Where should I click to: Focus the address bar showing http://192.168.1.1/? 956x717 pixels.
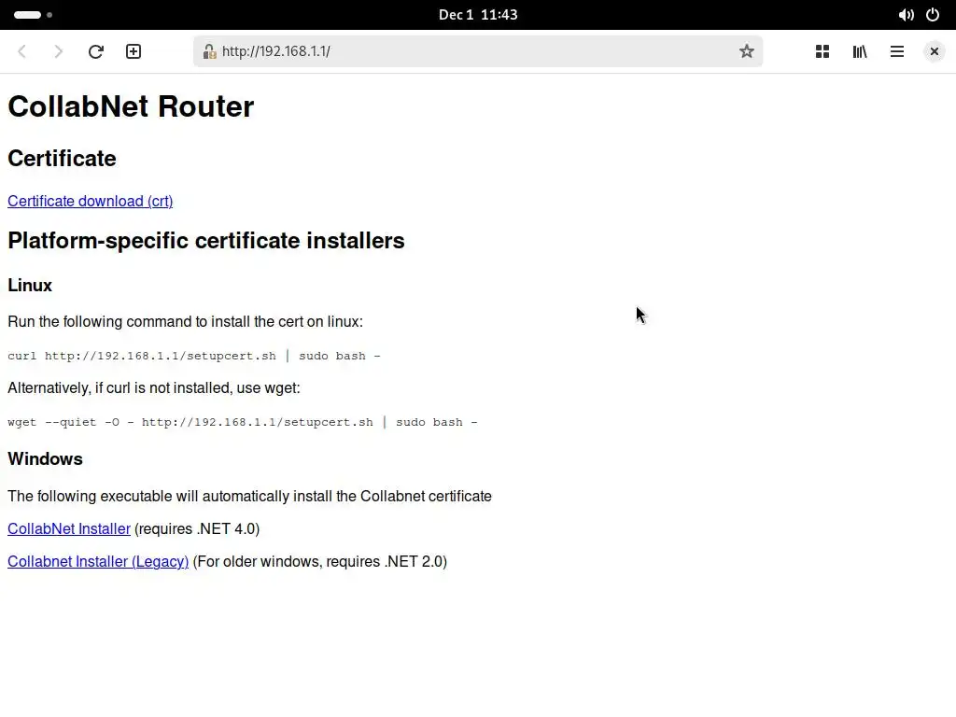pyautogui.click(x=477, y=51)
